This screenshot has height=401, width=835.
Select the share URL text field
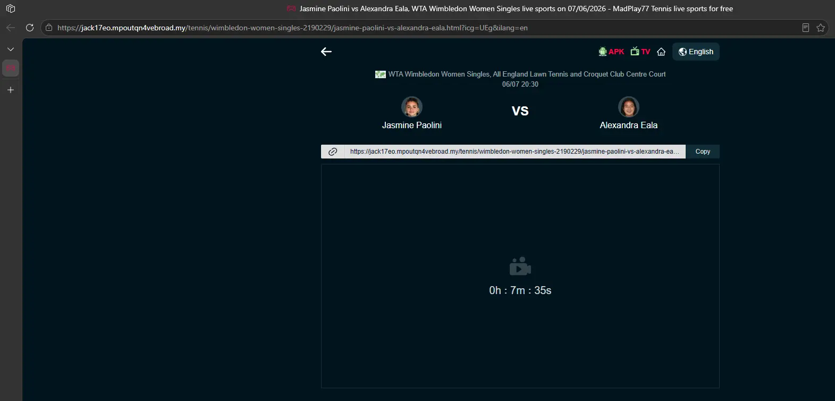pos(515,152)
